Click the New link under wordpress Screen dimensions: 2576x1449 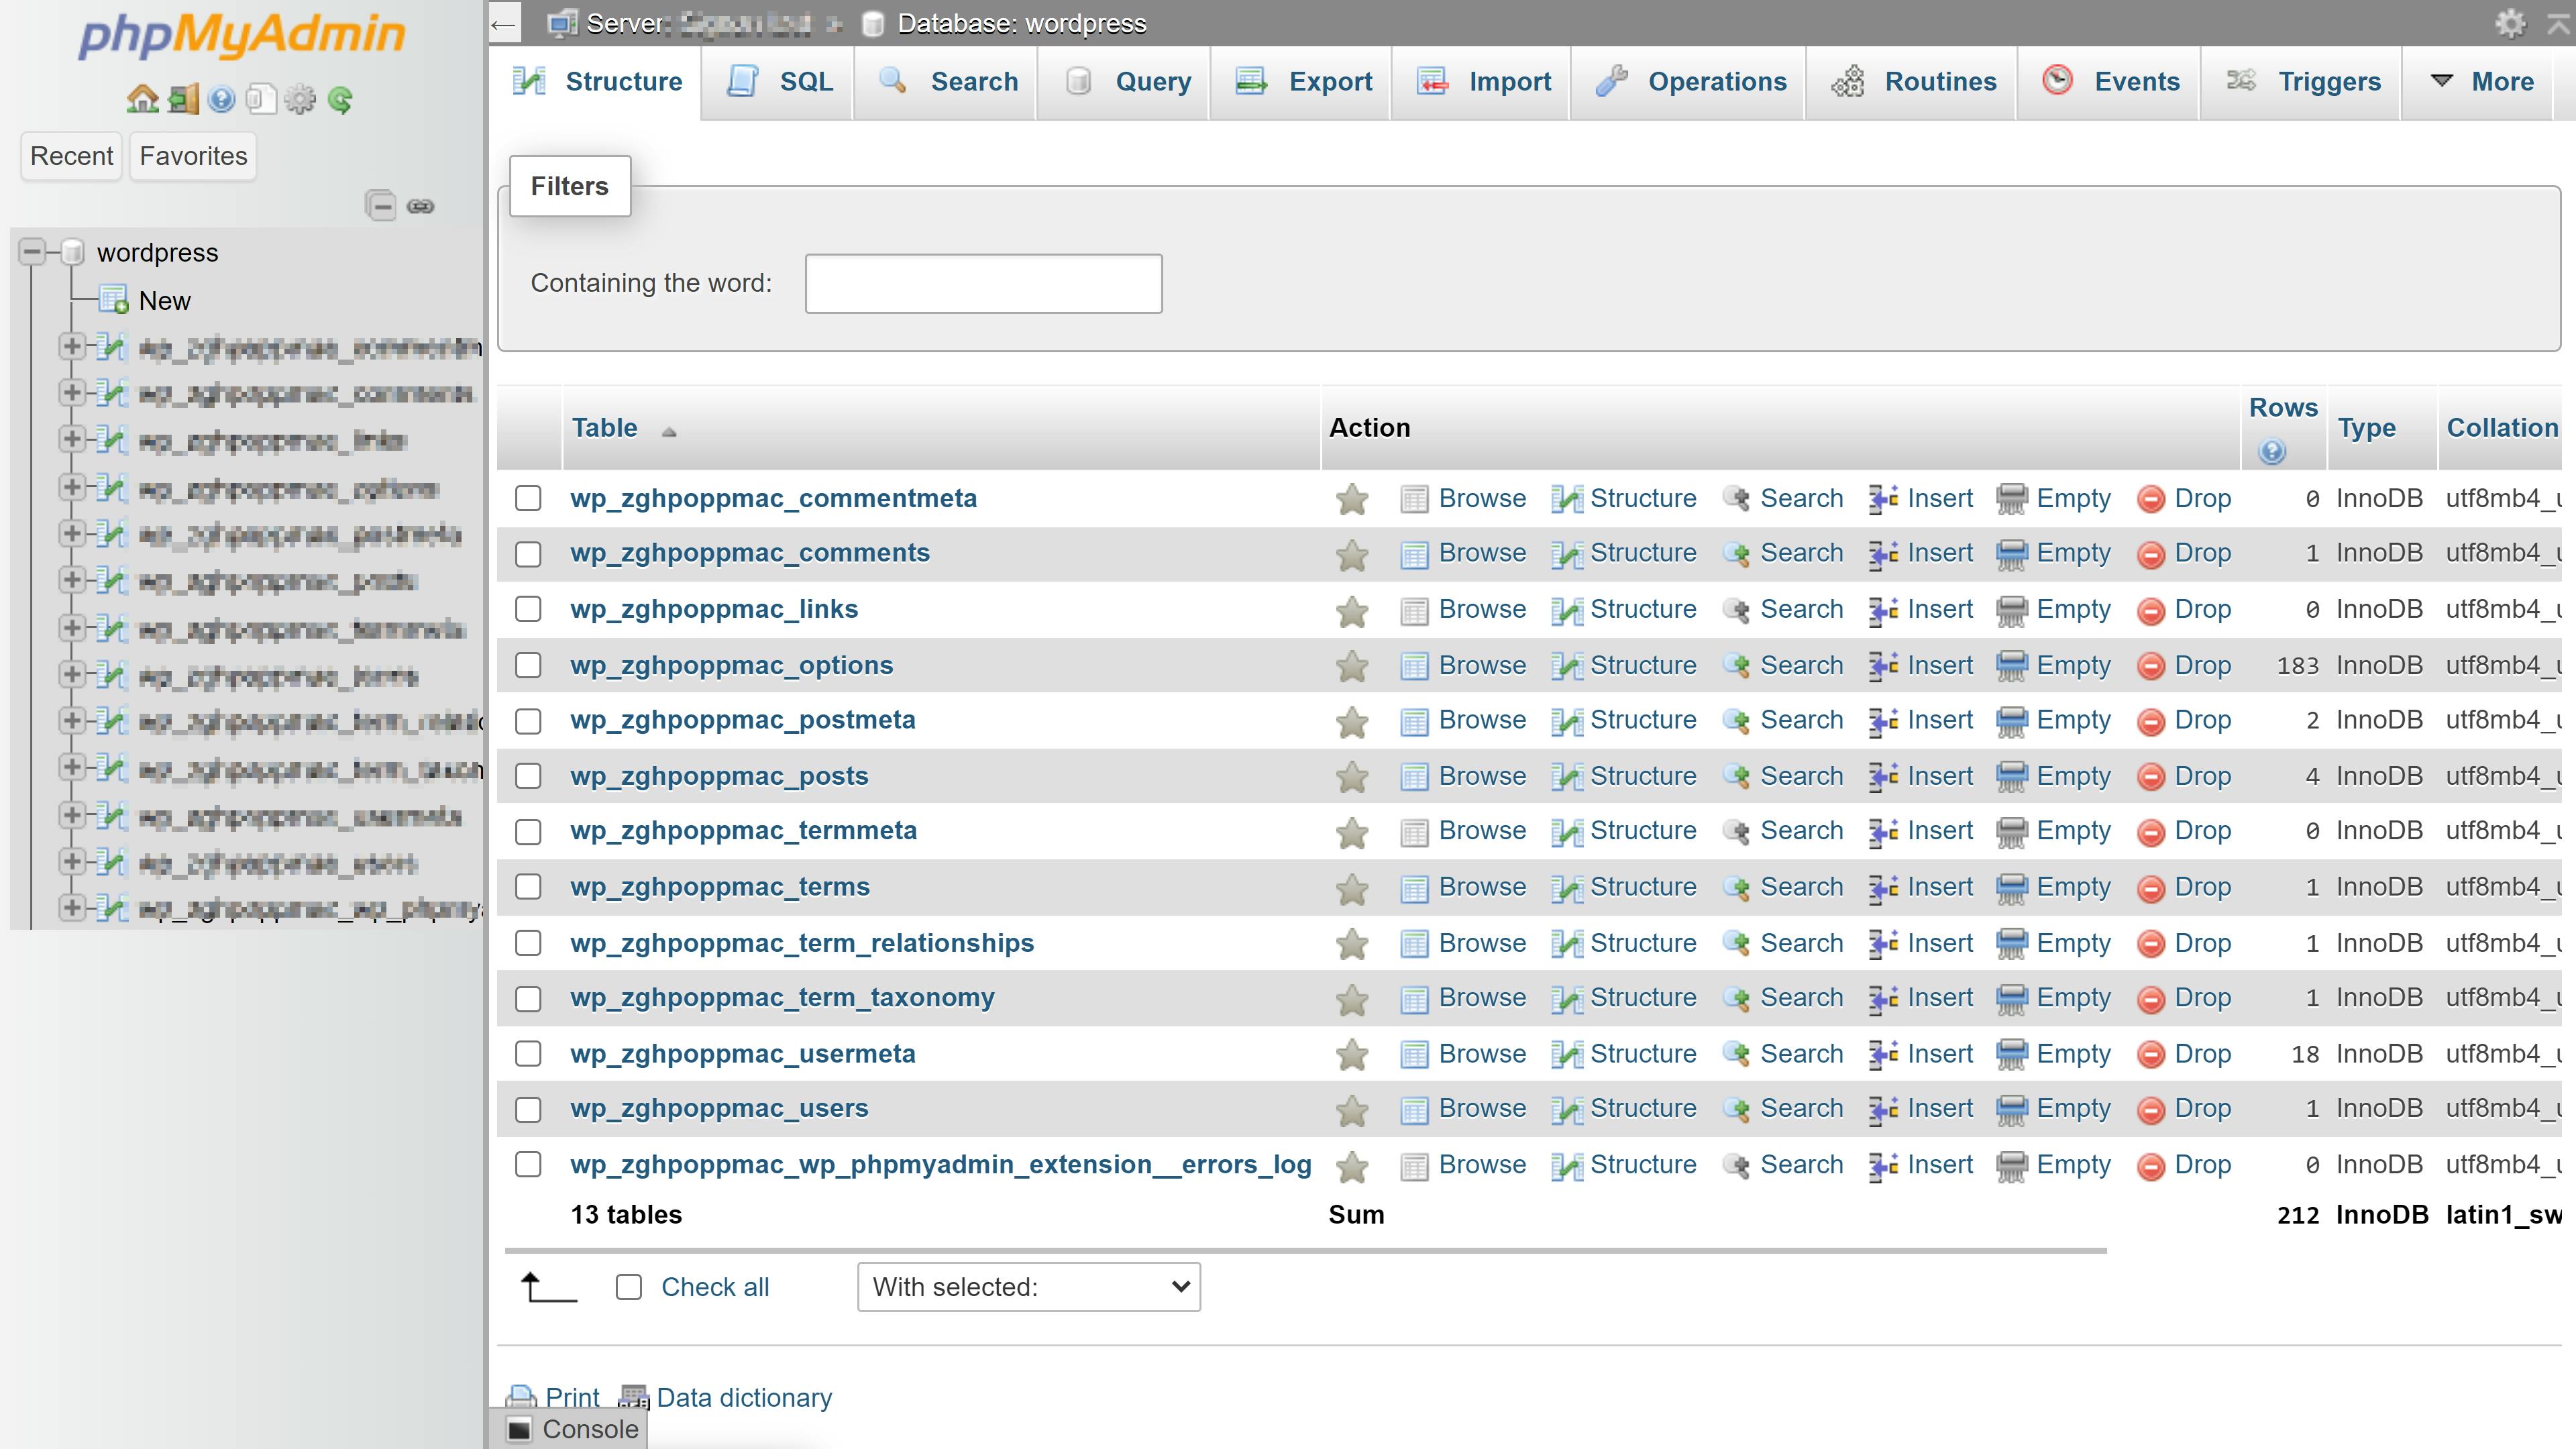coord(164,301)
